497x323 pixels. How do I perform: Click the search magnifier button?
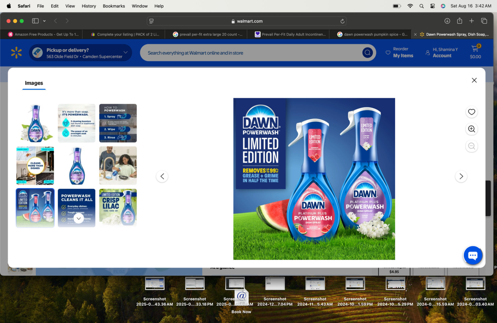pyautogui.click(x=367, y=53)
